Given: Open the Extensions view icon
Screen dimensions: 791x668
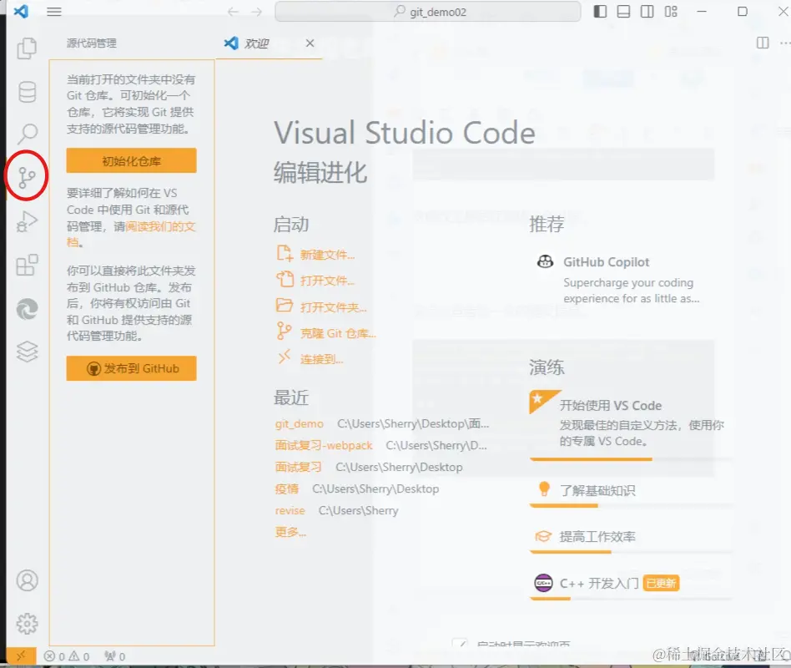Looking at the screenshot, I should (x=27, y=265).
